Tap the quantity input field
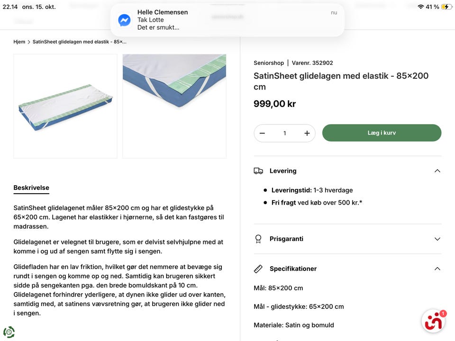Screen dimensions: 455x341 (284, 133)
